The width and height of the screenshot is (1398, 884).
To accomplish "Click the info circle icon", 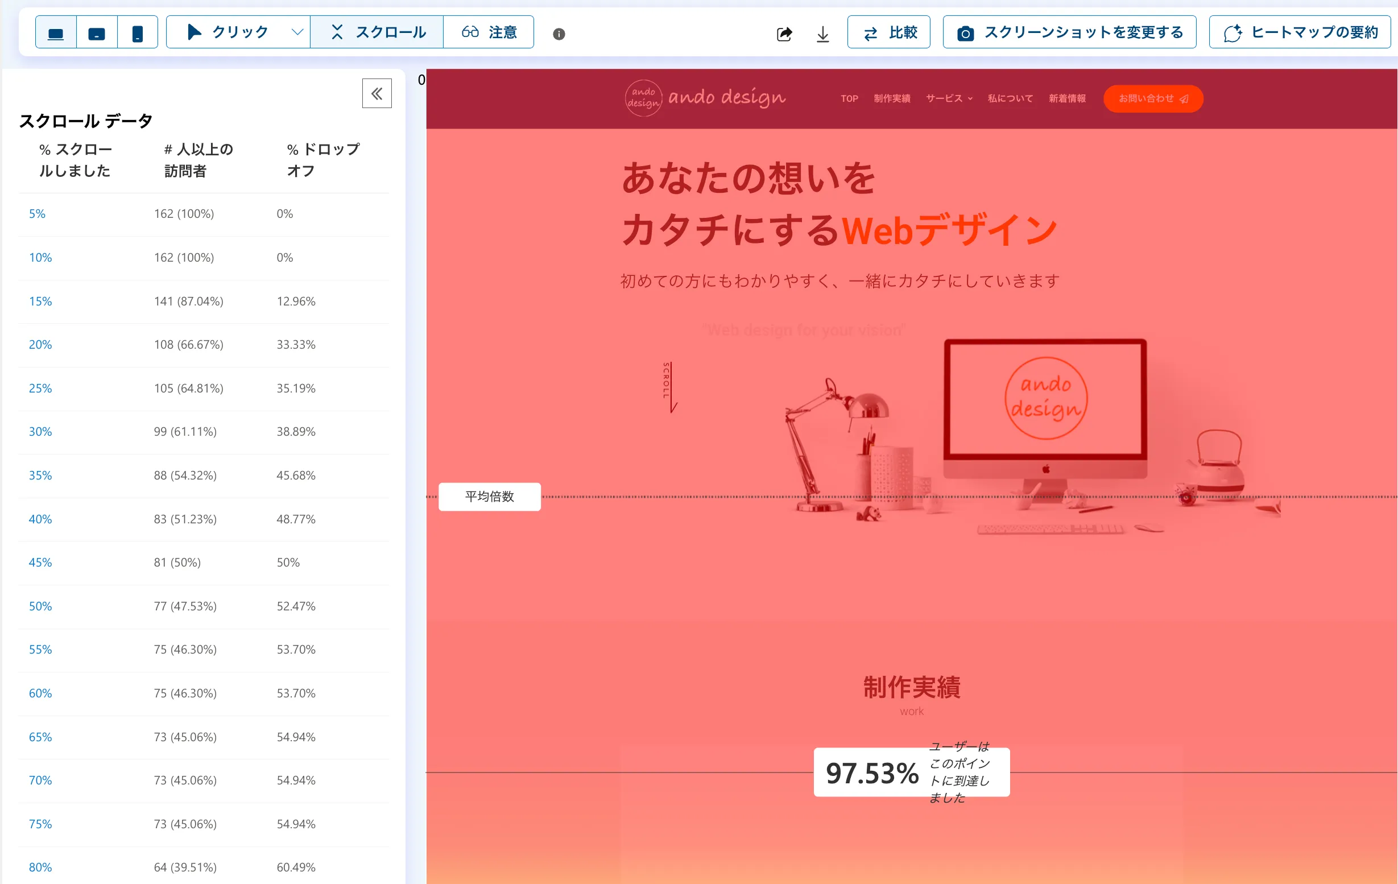I will [x=559, y=34].
